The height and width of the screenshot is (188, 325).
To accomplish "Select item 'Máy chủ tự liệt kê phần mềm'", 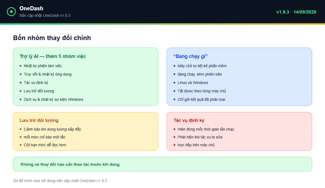I will (x=202, y=66).
